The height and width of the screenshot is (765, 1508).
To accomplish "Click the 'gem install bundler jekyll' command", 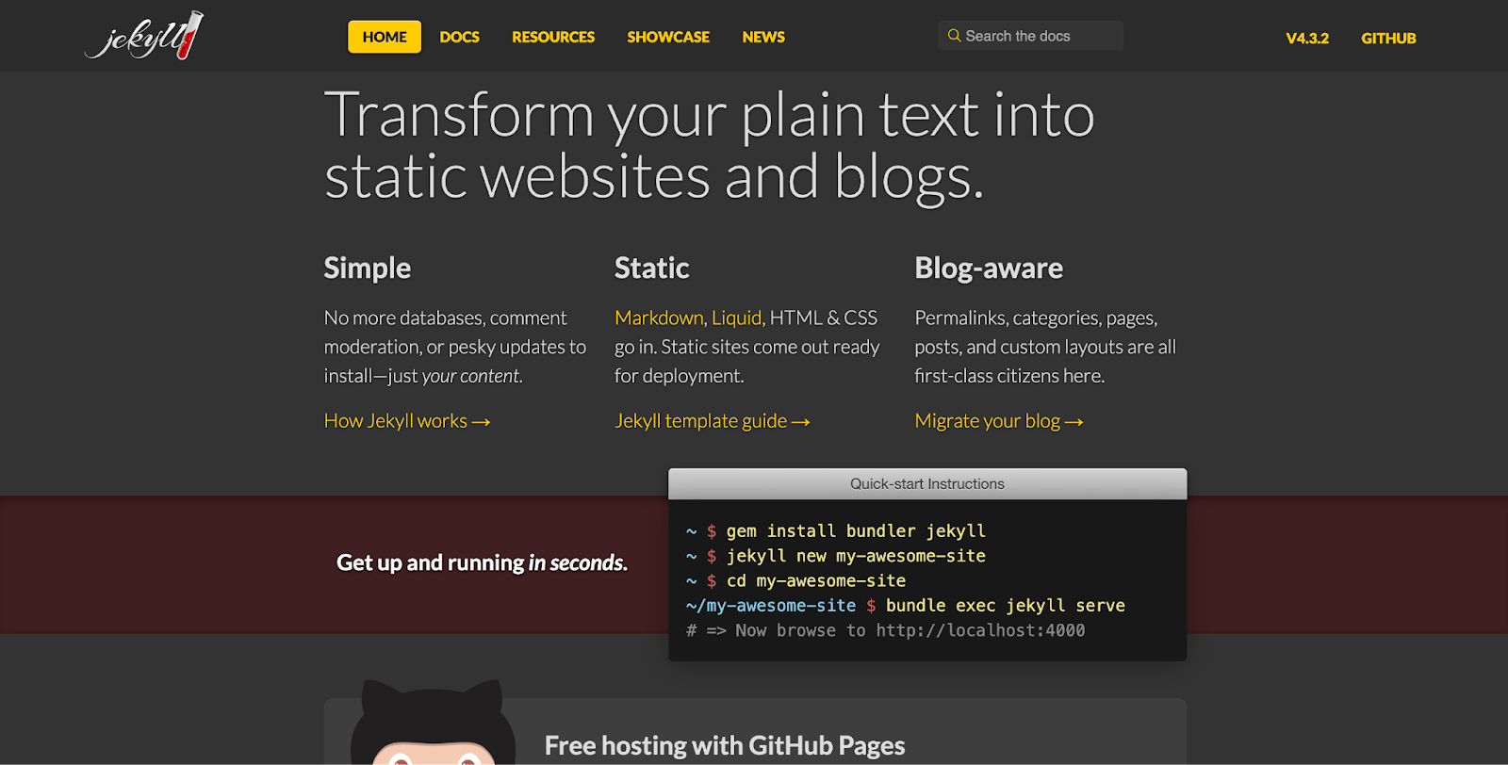I will pyautogui.click(x=856, y=531).
